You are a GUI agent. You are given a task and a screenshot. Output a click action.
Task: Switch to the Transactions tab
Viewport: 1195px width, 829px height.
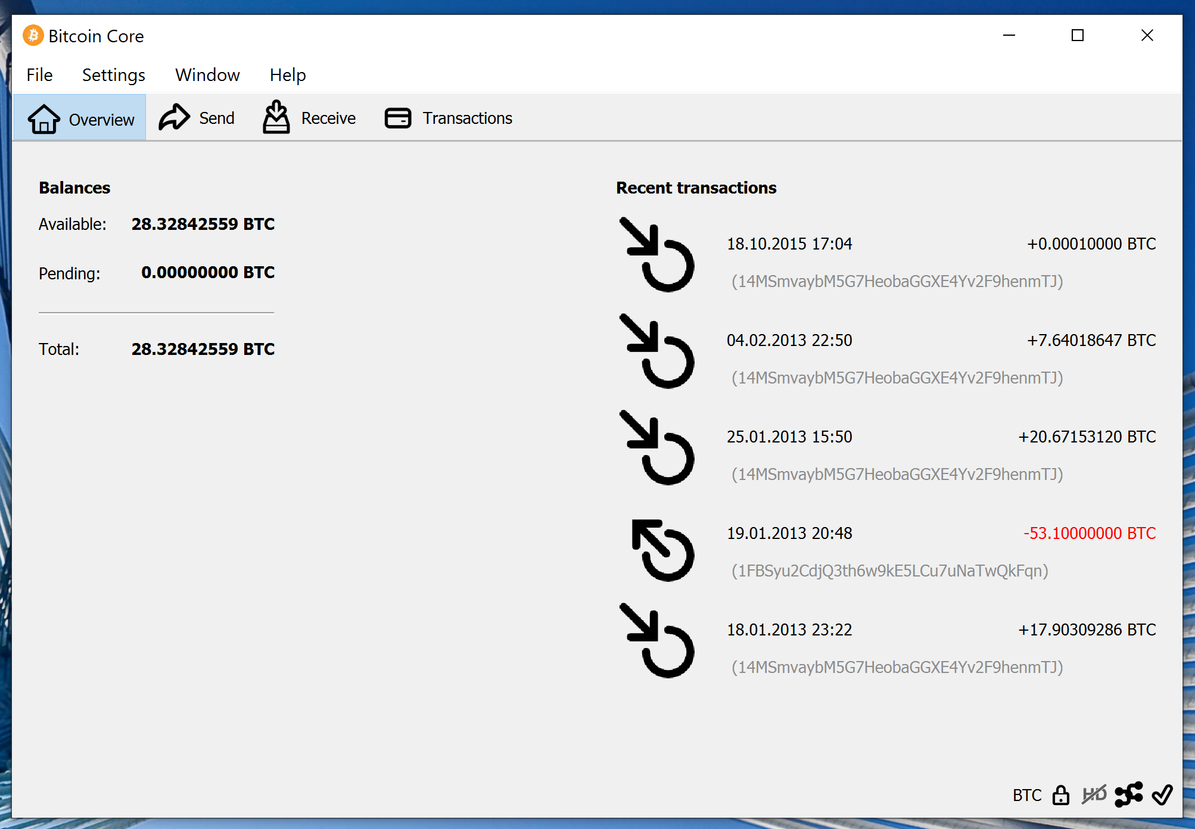pyautogui.click(x=449, y=118)
